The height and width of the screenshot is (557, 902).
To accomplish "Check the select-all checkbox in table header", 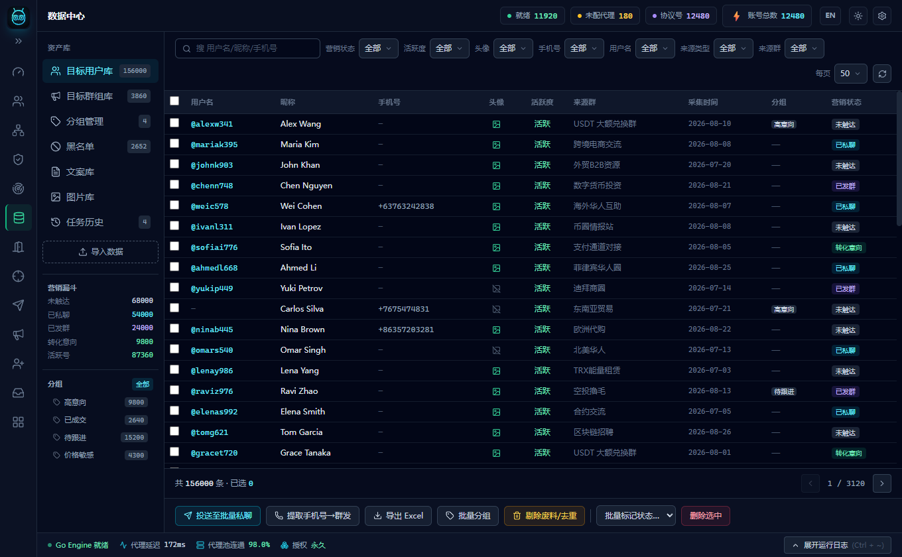I will coord(174,101).
